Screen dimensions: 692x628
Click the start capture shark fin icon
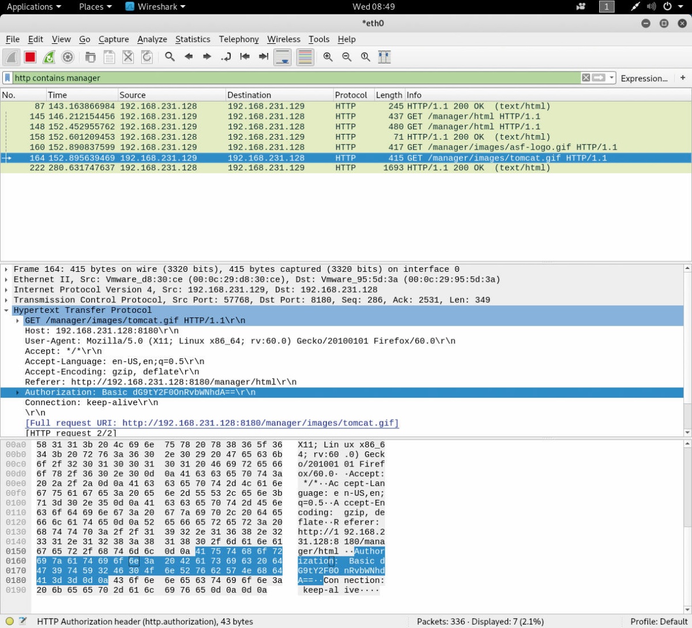click(12, 57)
